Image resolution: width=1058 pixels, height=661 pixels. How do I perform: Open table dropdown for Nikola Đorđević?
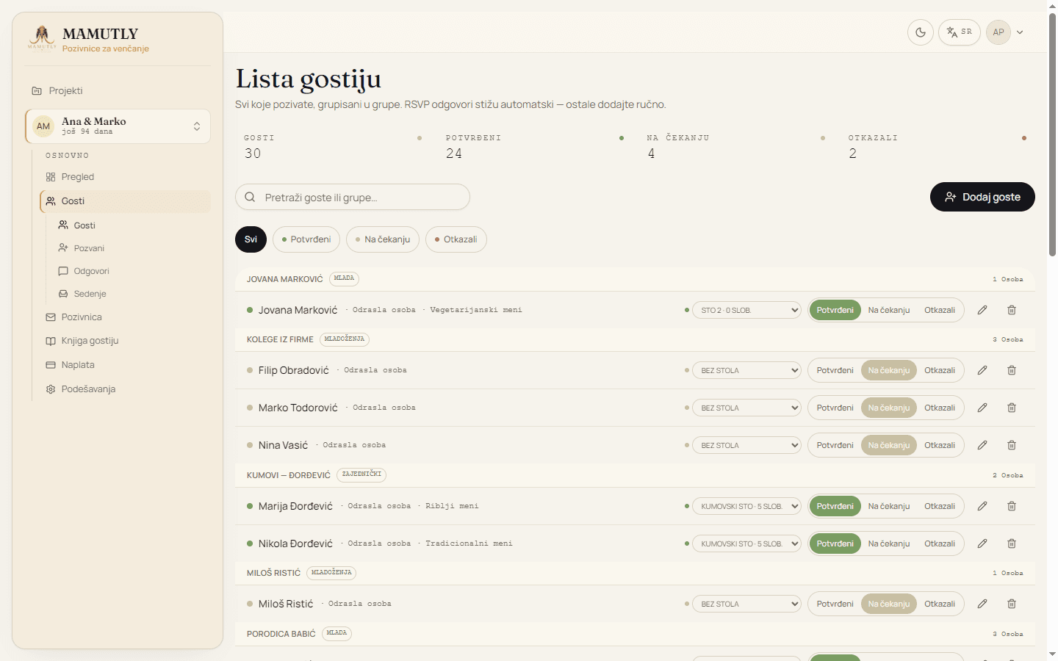(746, 543)
